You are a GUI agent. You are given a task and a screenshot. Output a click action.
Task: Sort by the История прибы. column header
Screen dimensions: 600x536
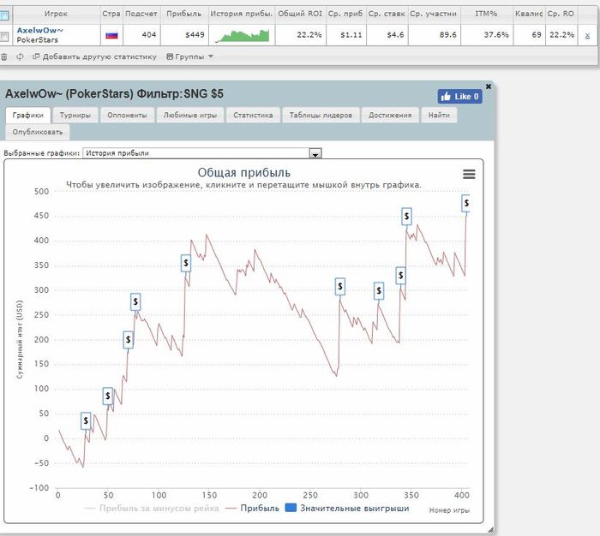coord(242,14)
